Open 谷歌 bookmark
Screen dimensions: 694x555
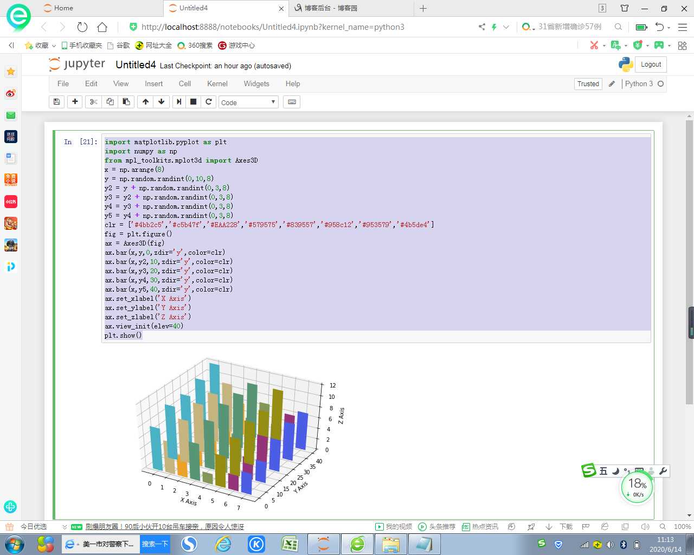pos(119,46)
